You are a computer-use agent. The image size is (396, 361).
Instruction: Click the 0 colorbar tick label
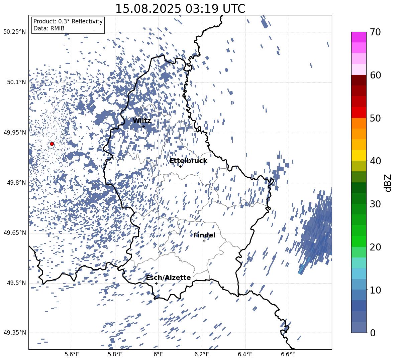[x=373, y=333]
